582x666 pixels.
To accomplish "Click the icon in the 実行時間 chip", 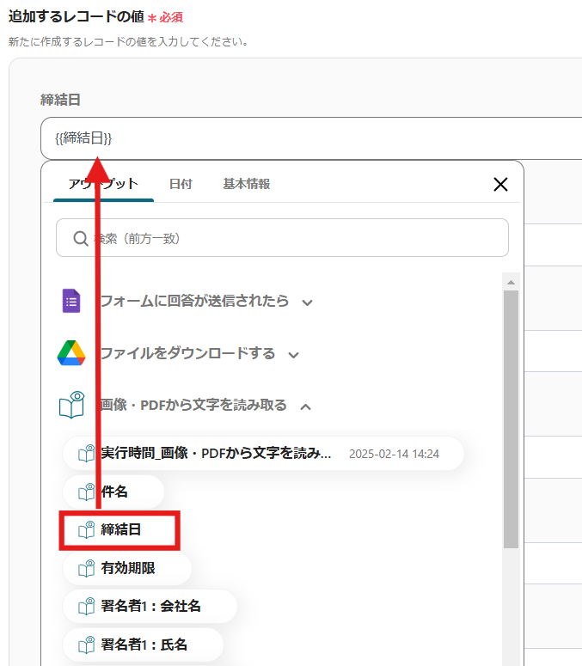I will point(87,453).
